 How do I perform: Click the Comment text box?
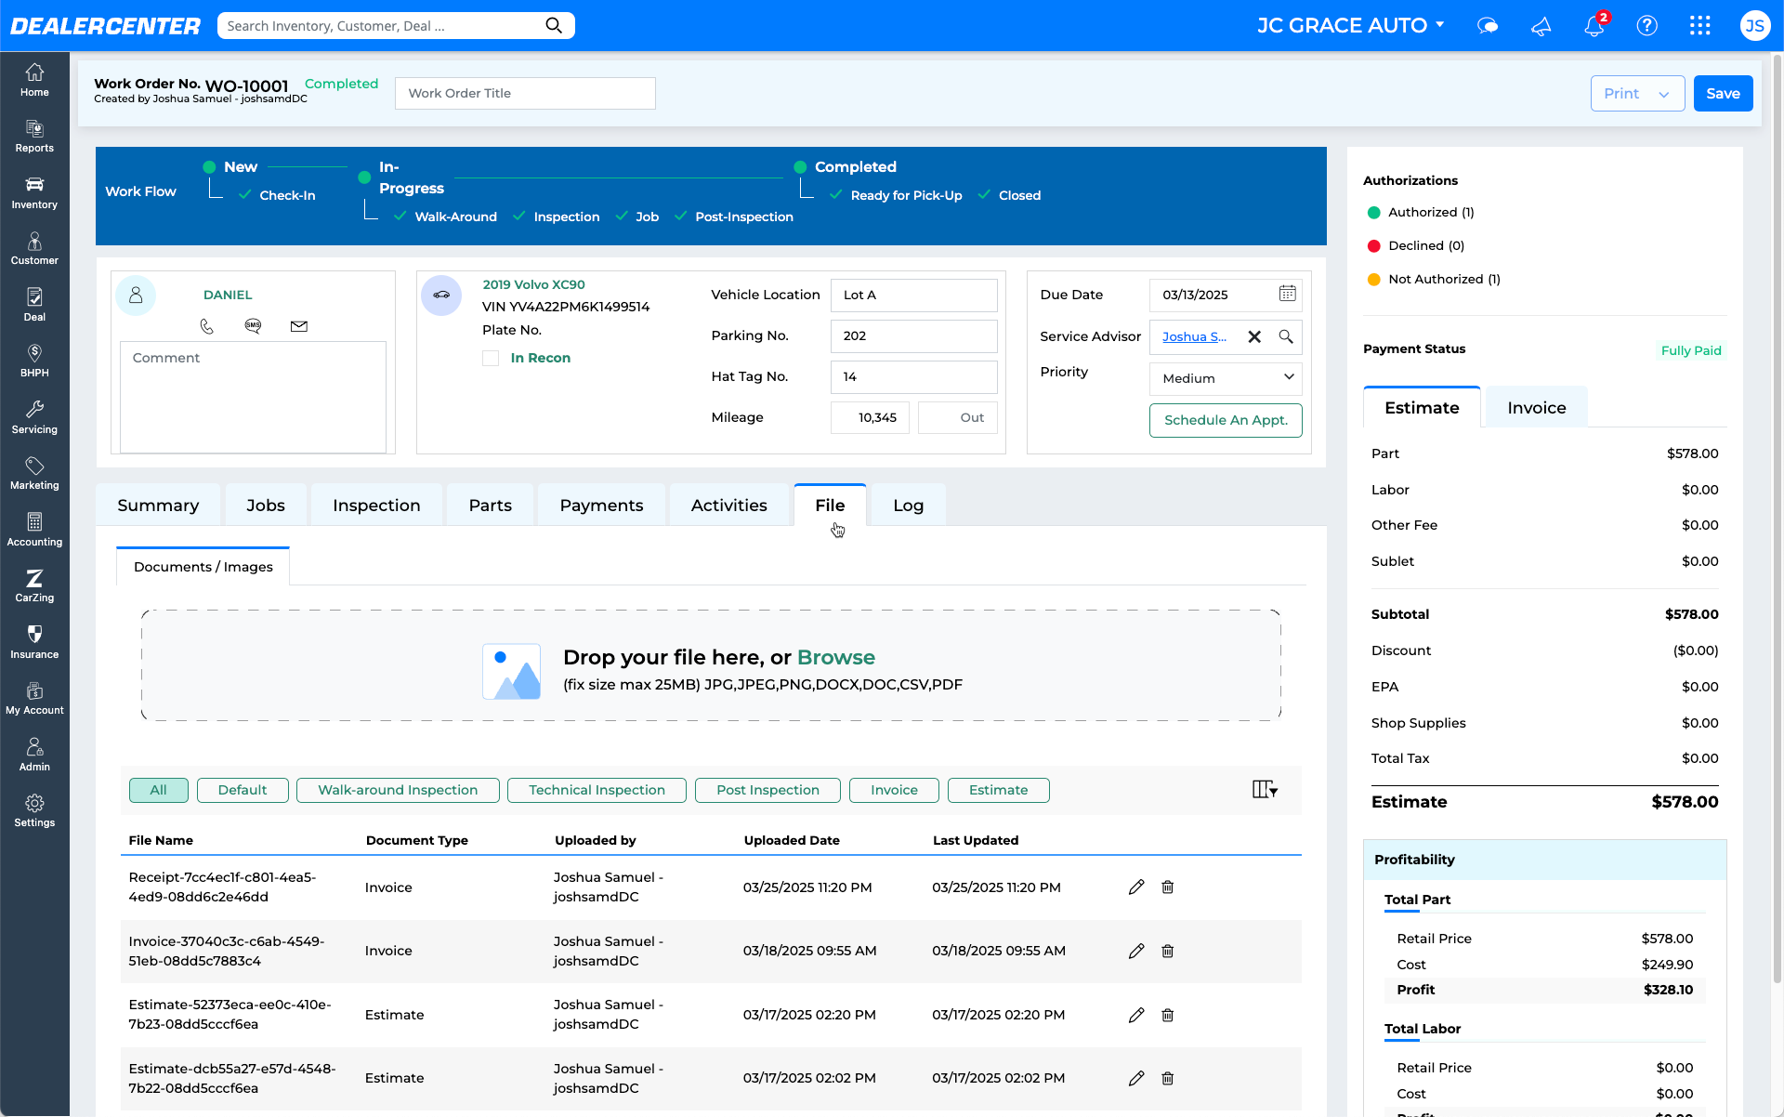[x=253, y=397]
